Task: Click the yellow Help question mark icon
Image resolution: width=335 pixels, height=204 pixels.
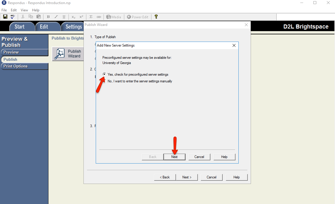Action: pyautogui.click(x=156, y=17)
